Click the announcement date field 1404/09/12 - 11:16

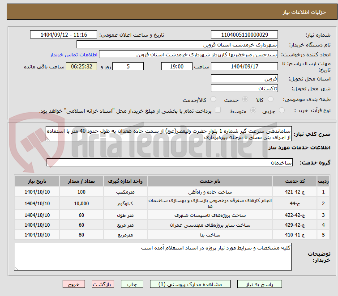[64, 35]
